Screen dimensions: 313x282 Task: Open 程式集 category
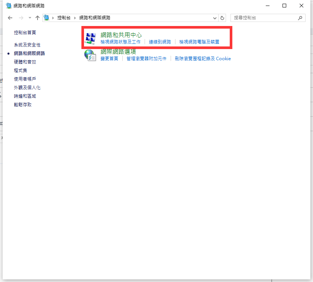pos(20,71)
